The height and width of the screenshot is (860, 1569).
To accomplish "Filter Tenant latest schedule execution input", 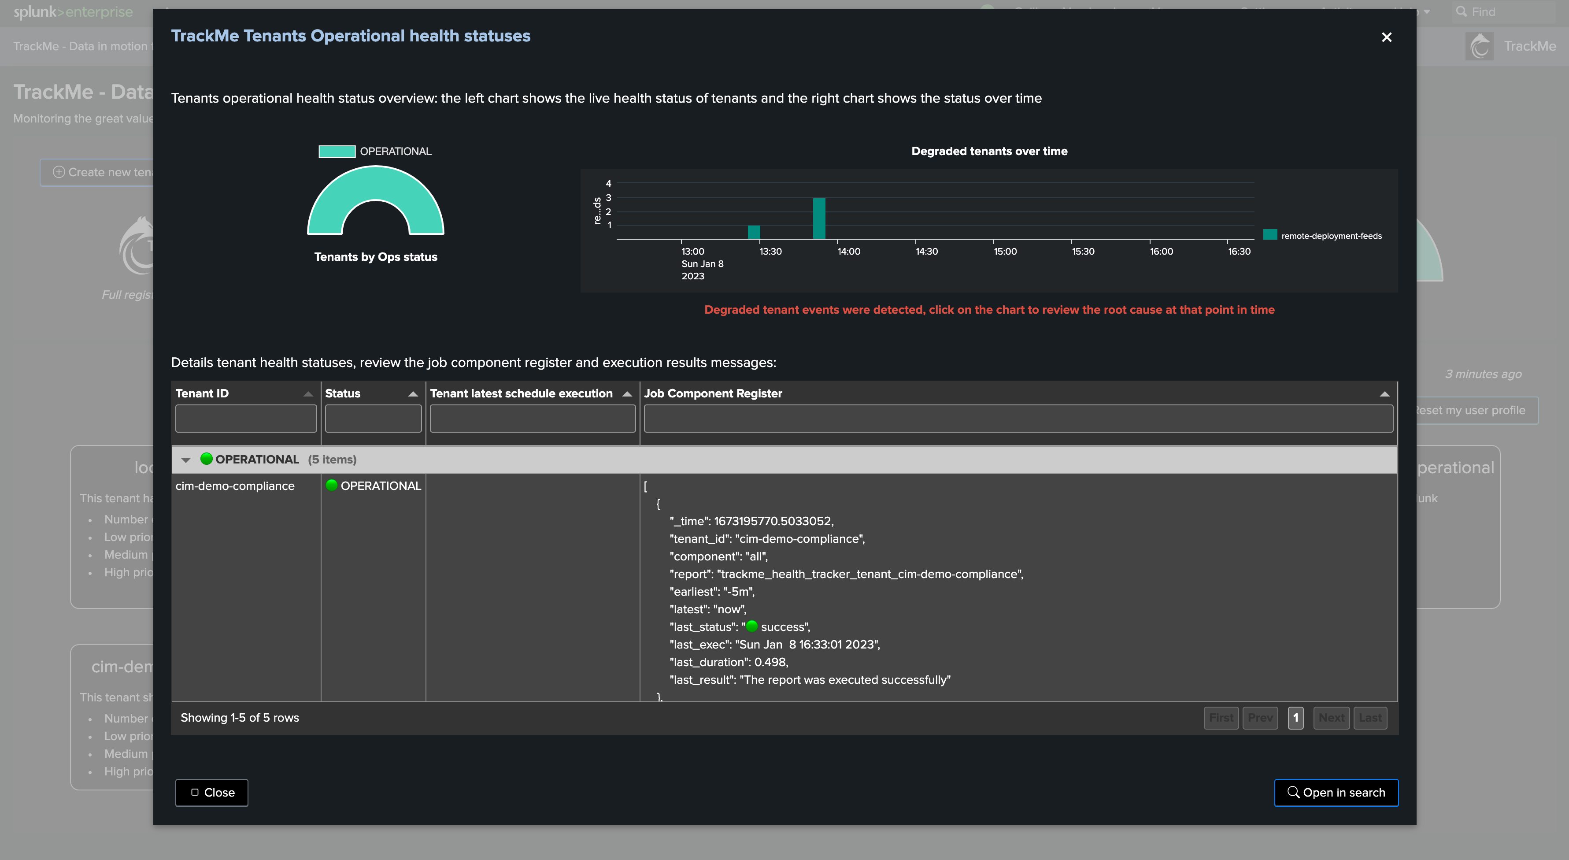I will pyautogui.click(x=533, y=419).
